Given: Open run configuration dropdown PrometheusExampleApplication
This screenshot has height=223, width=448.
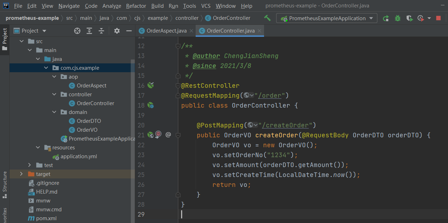Looking at the screenshot, I should 327,18.
